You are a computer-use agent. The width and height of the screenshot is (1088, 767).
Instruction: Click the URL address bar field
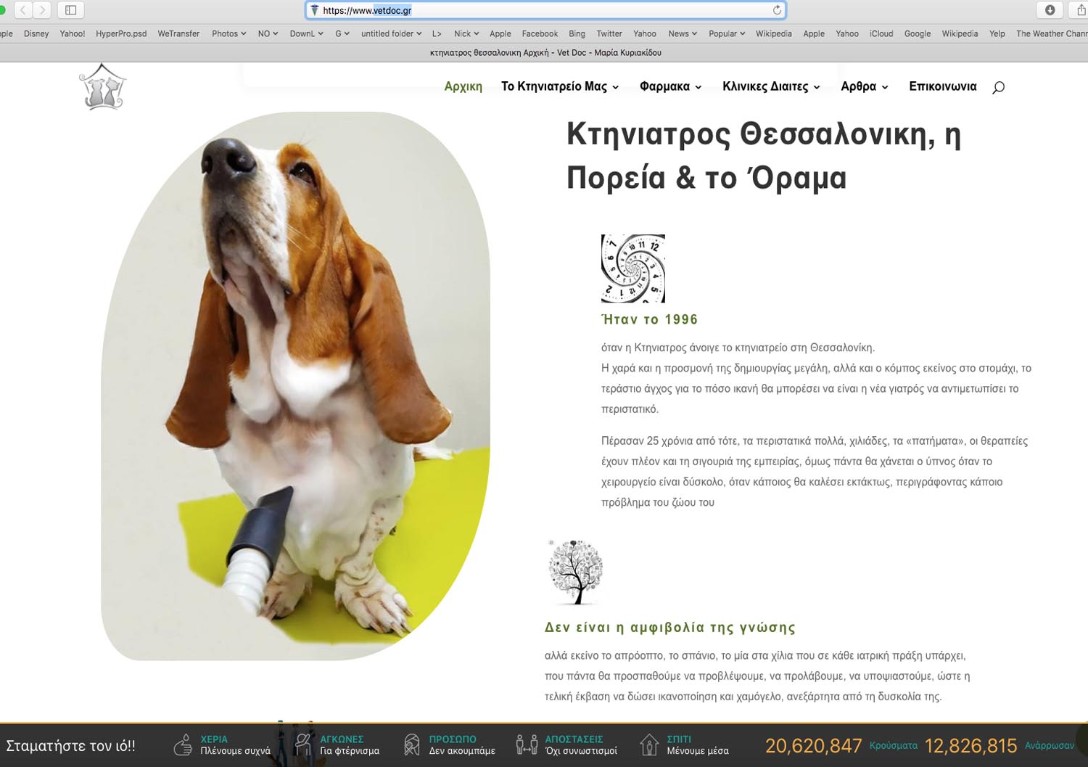544,10
